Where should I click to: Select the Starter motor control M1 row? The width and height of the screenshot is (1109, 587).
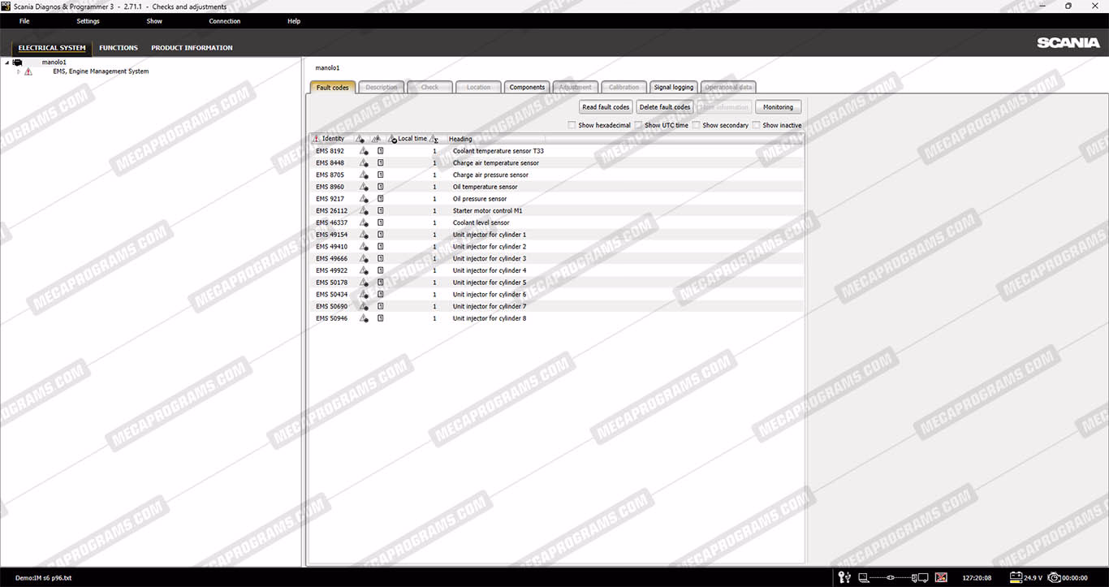click(557, 210)
